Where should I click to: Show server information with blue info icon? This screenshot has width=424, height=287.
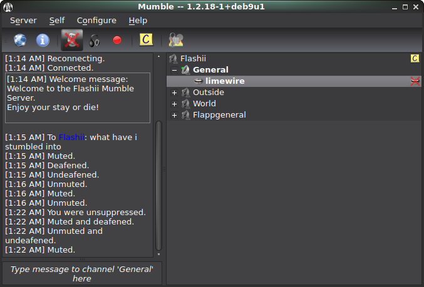43,40
